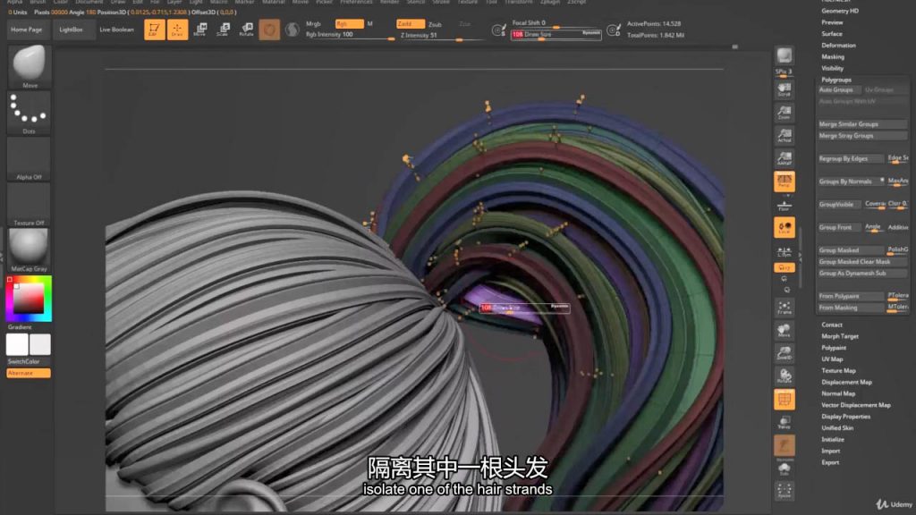Select the Zsub mode
916x515 pixels.
pyautogui.click(x=436, y=24)
